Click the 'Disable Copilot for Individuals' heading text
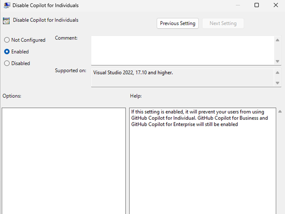This screenshot has width=285, height=214. click(46, 20)
